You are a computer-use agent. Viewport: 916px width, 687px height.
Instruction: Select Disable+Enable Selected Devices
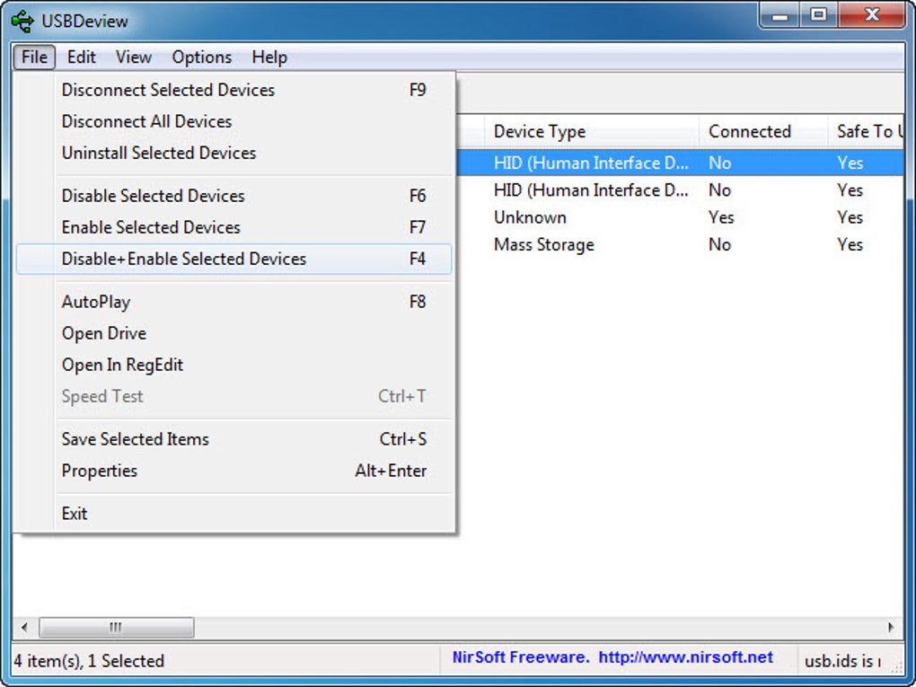click(184, 259)
